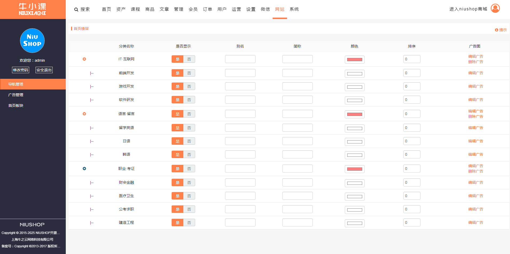Set 财会金融 display toggle to 否
This screenshot has height=254, width=510.
point(189,183)
